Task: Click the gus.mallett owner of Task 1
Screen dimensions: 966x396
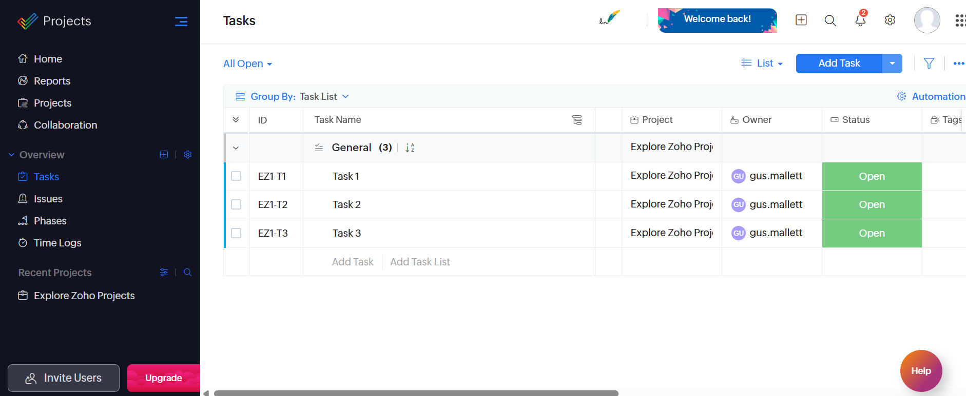Action: coord(767,176)
